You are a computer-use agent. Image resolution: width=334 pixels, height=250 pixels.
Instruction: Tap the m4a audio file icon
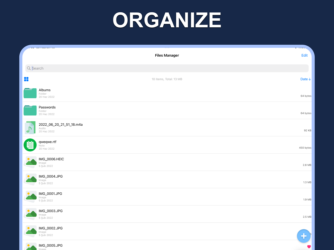(30, 128)
